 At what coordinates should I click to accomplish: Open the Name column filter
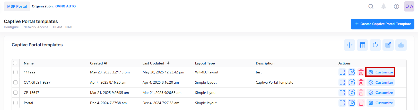(80, 63)
